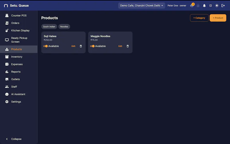Click the Ready Pickup Screen monitor icon
Viewport: 230px width, 144px height.
(7, 40)
